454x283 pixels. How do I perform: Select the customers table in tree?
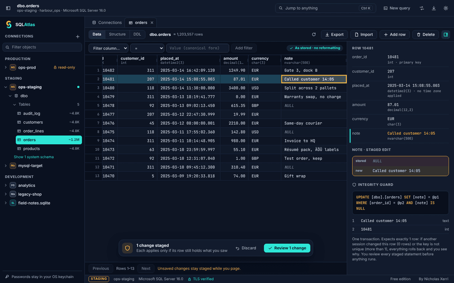pyautogui.click(x=49, y=122)
